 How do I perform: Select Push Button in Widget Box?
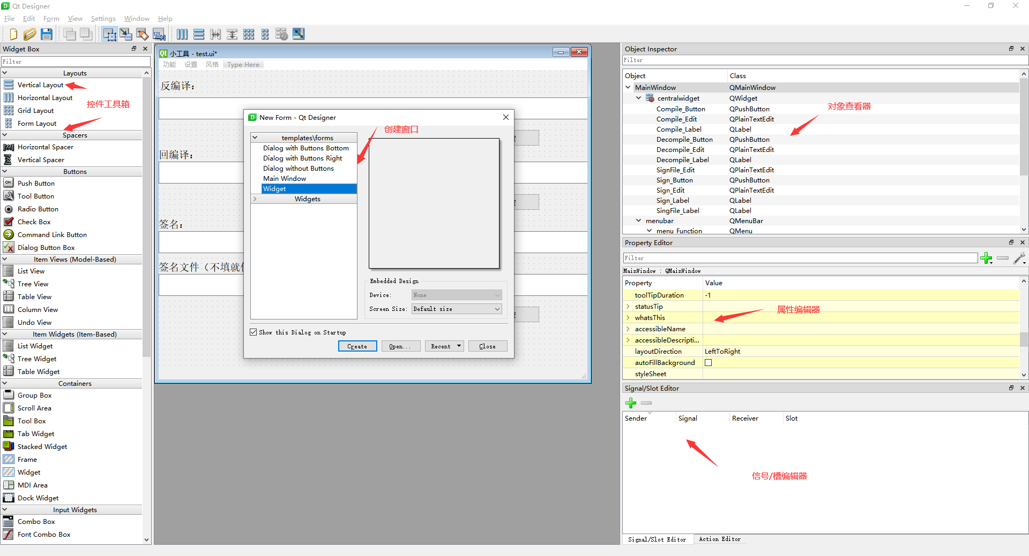[36, 184]
